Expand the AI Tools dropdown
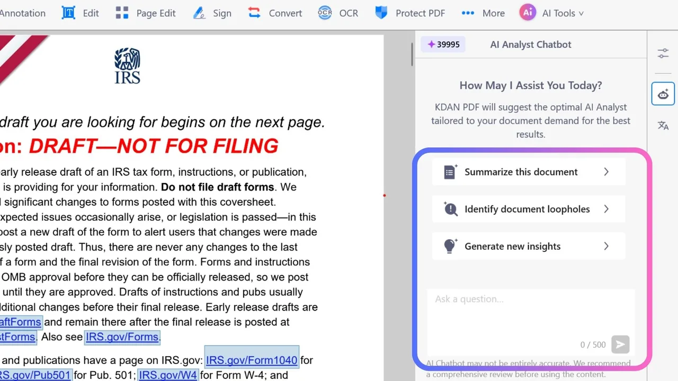678x381 pixels. (x=552, y=13)
